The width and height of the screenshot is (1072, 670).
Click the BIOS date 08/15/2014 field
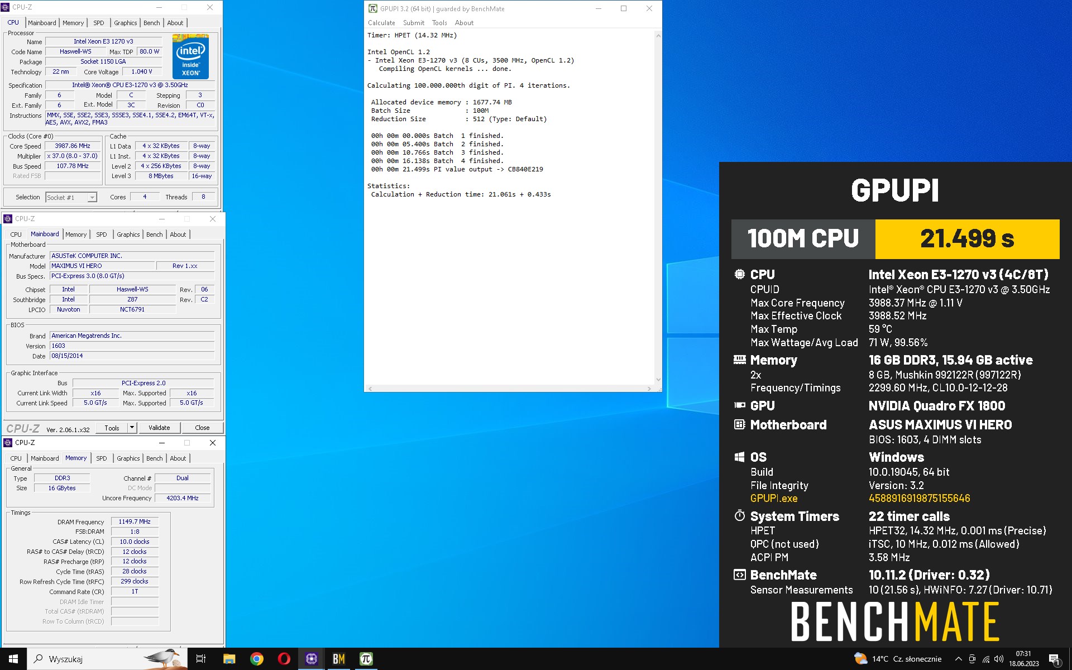[x=132, y=356]
